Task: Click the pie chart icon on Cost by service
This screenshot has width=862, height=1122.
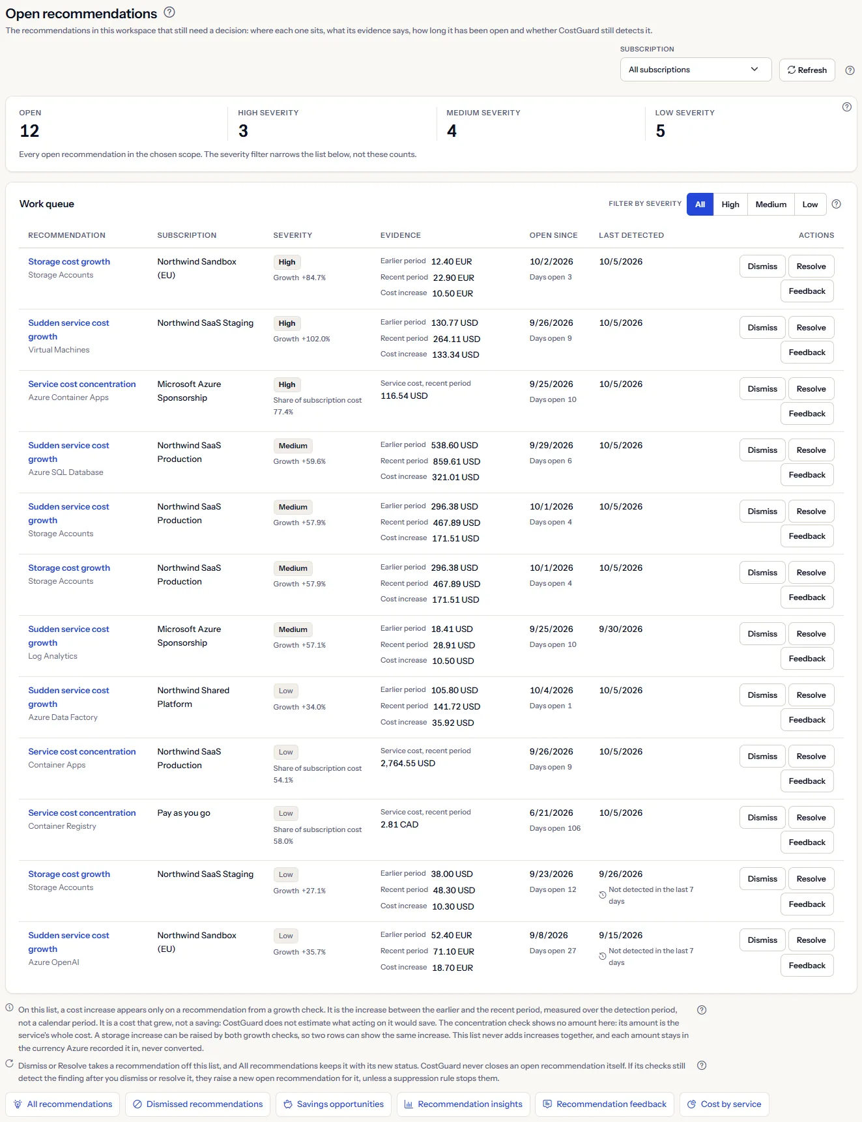Action: pyautogui.click(x=692, y=1104)
